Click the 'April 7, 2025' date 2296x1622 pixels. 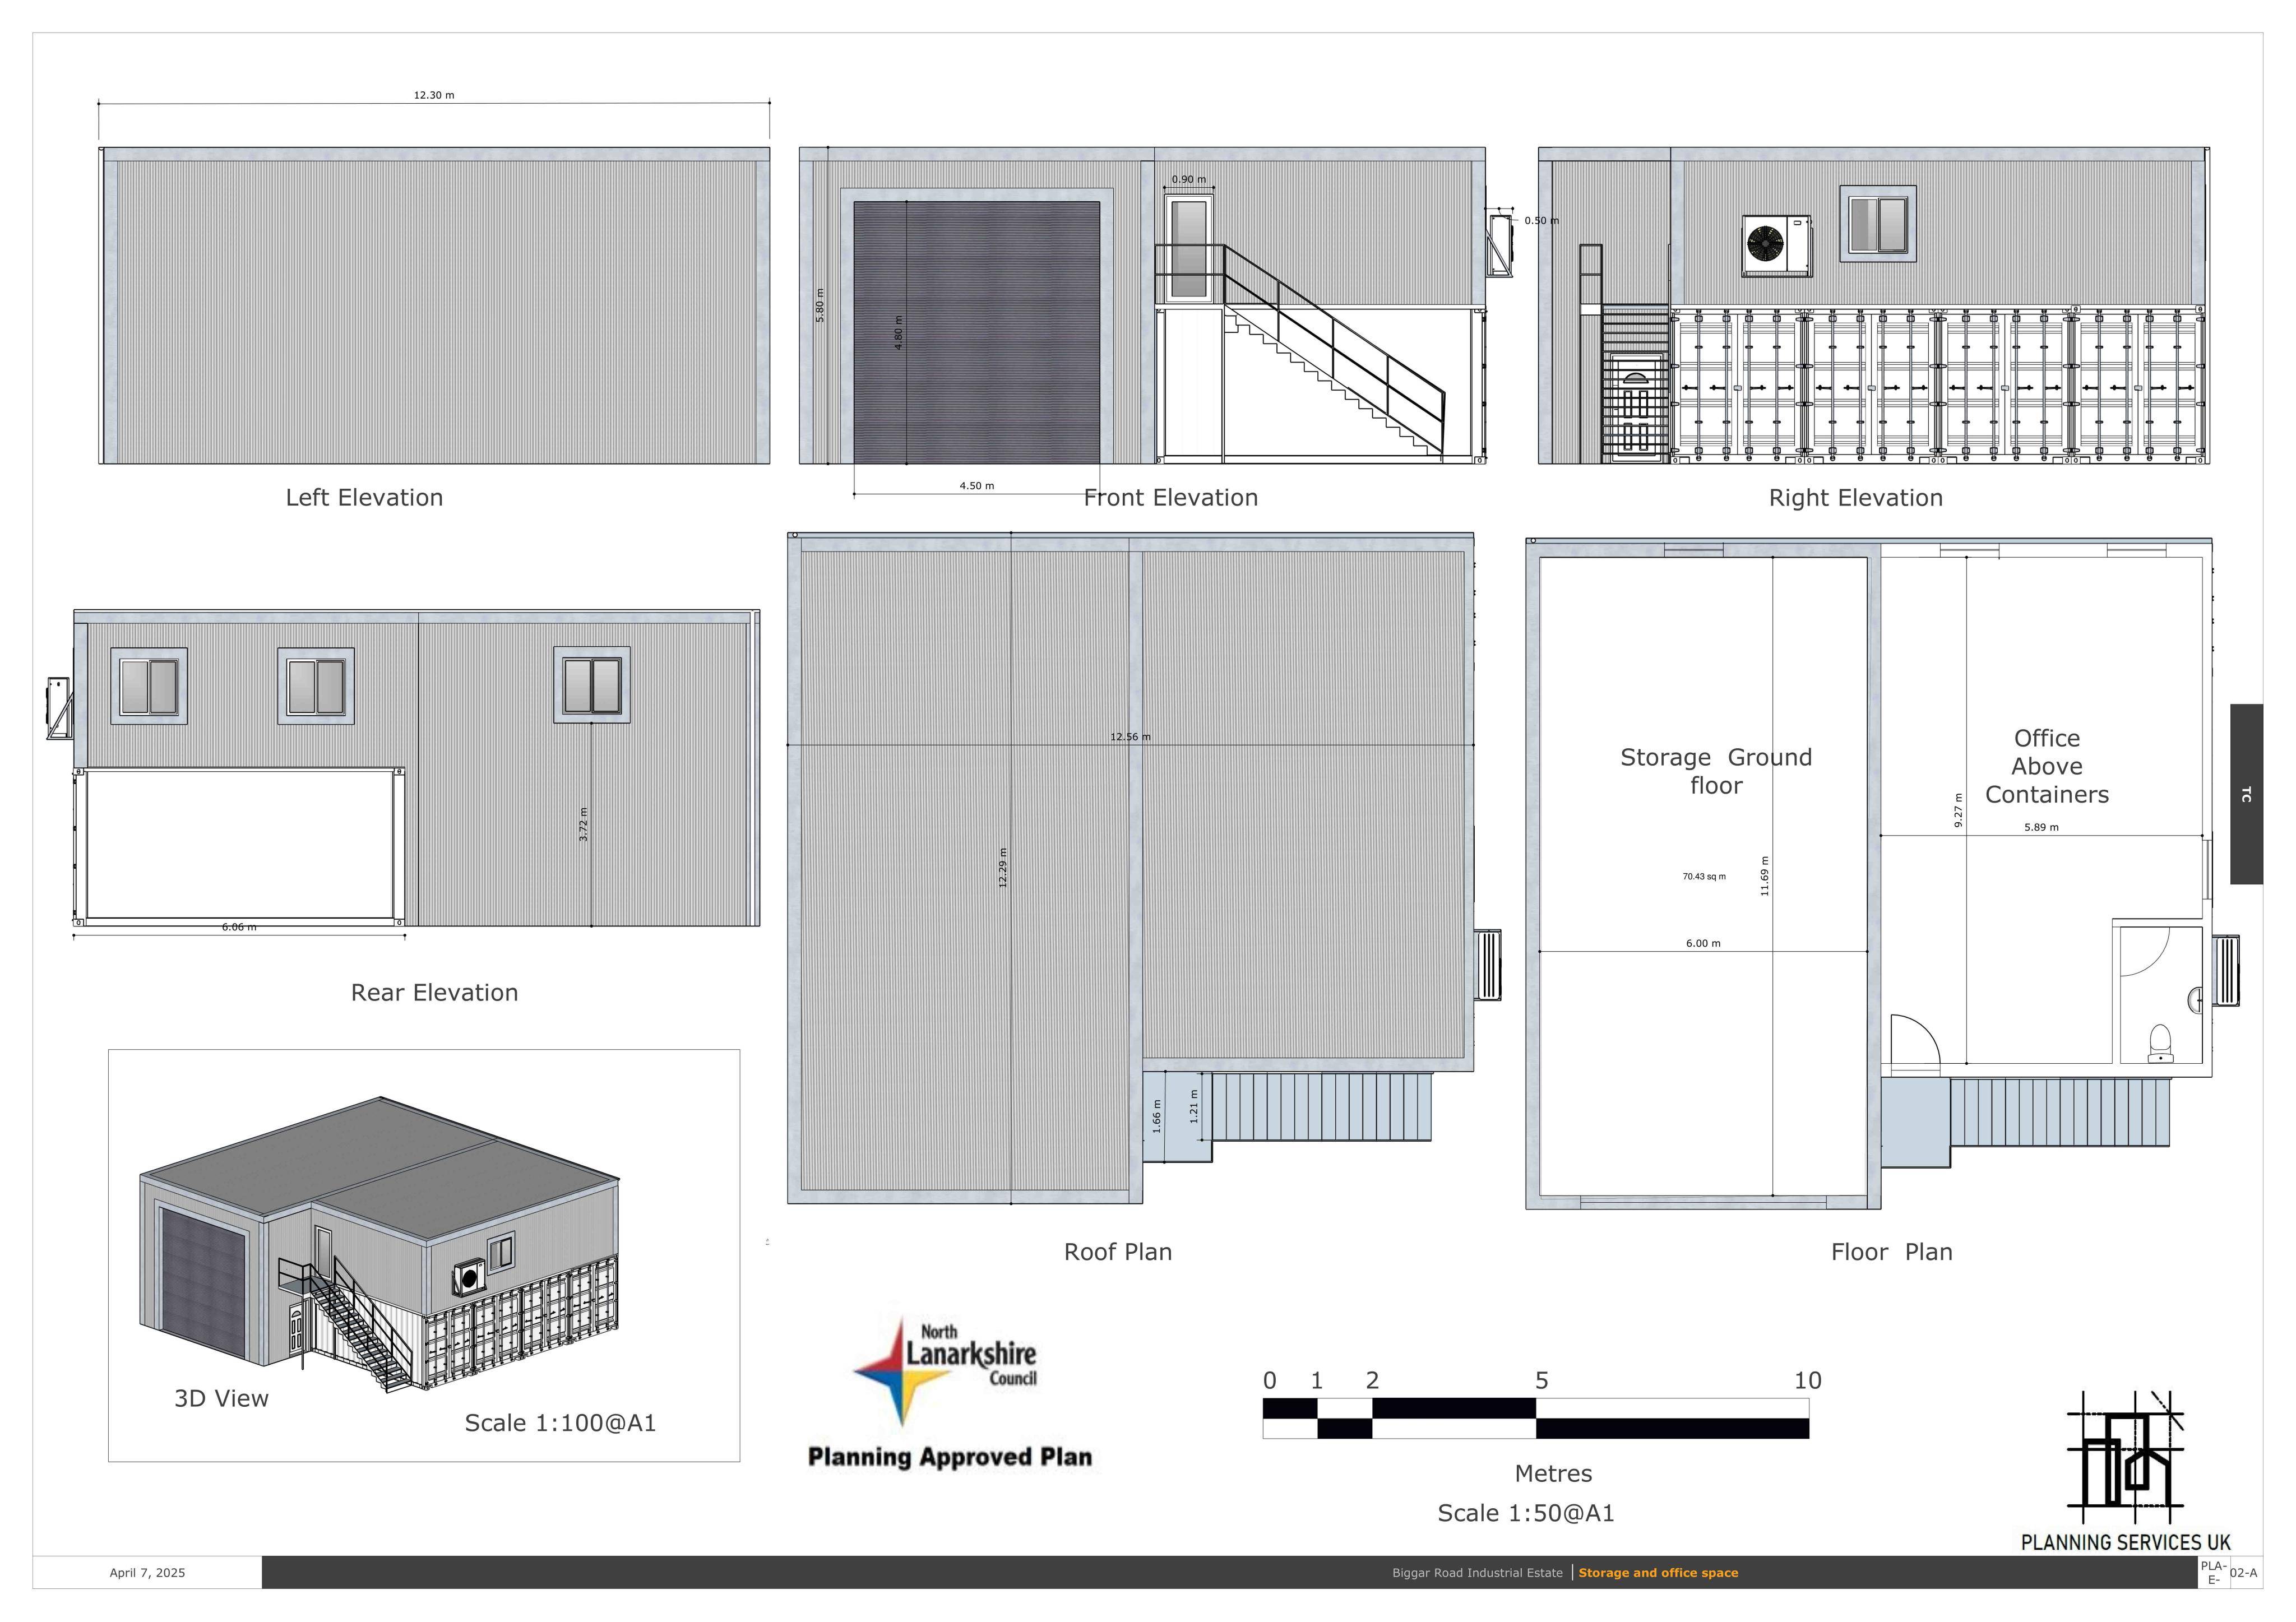pos(147,1573)
